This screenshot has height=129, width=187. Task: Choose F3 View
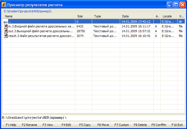(48, 125)
